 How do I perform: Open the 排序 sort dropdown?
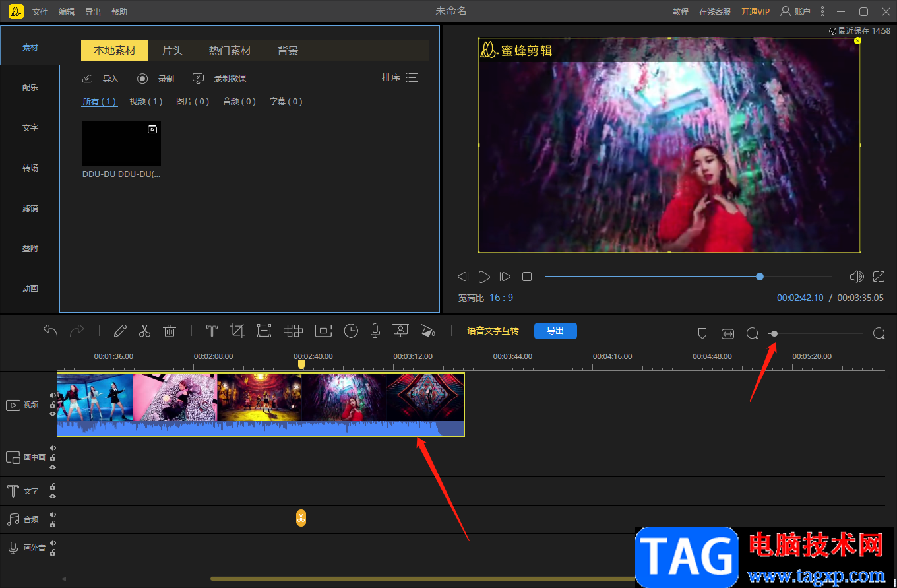coord(400,78)
